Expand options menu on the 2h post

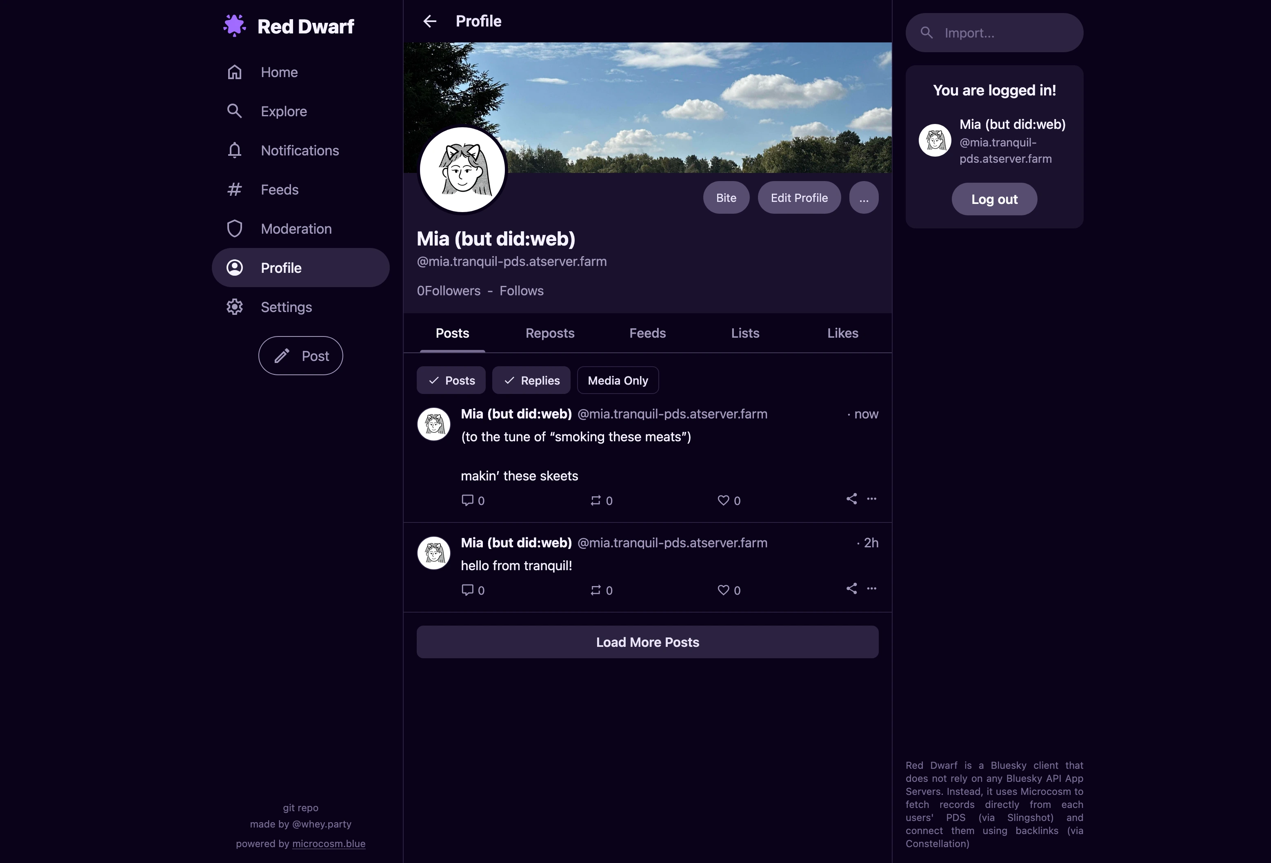pos(872,589)
